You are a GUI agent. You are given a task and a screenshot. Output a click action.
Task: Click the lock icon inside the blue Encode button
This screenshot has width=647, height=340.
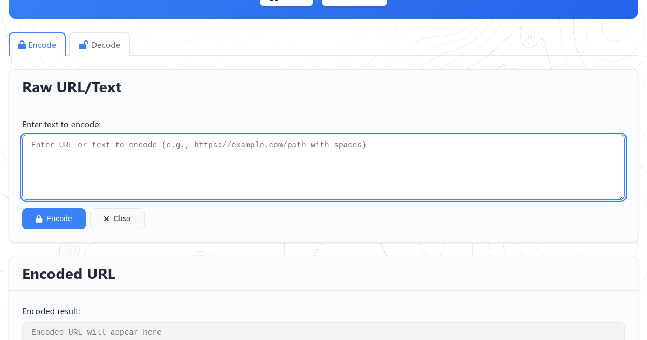(x=39, y=219)
